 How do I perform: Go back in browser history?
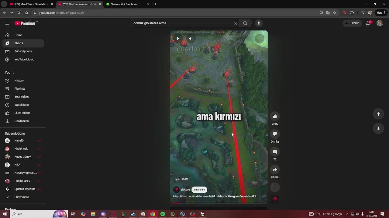(x=4, y=13)
